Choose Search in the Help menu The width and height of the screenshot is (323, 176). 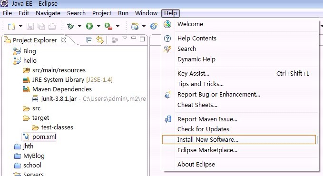(240, 49)
